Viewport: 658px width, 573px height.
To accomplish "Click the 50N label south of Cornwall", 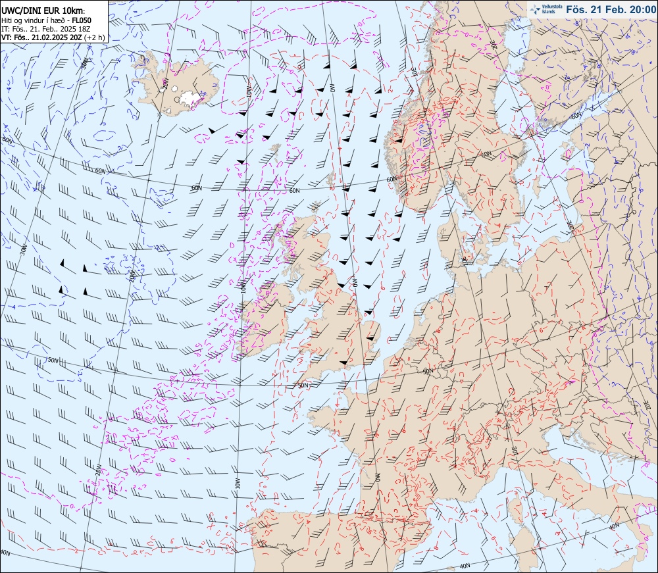I will tap(303, 385).
